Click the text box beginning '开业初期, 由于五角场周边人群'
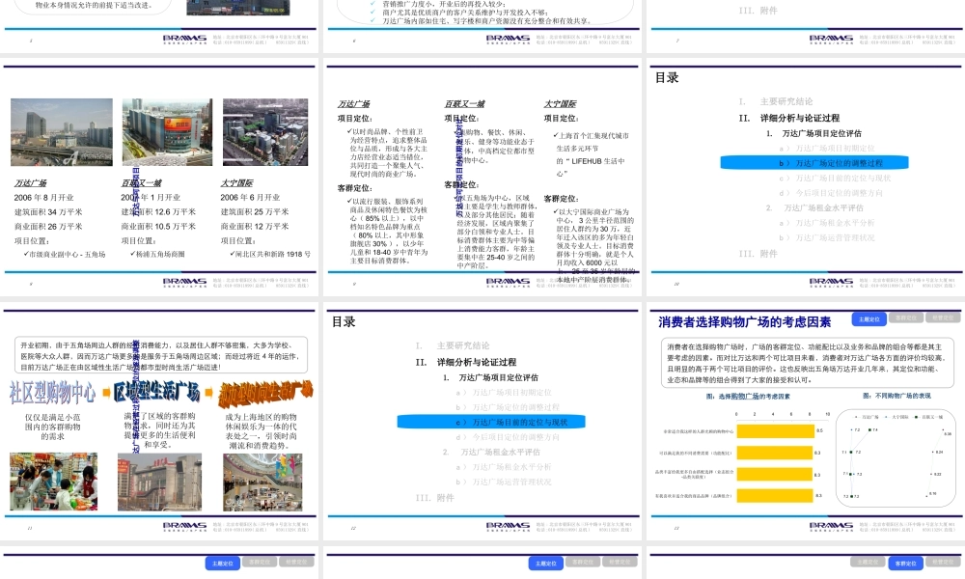The image size is (965, 579). 160,356
